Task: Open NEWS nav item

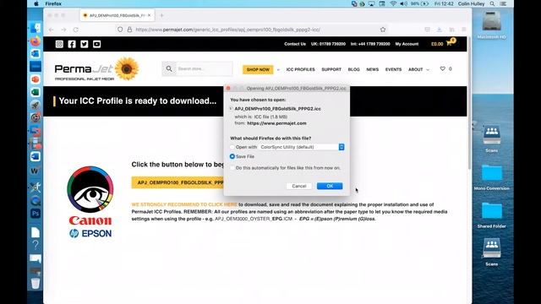Action: coord(372,69)
